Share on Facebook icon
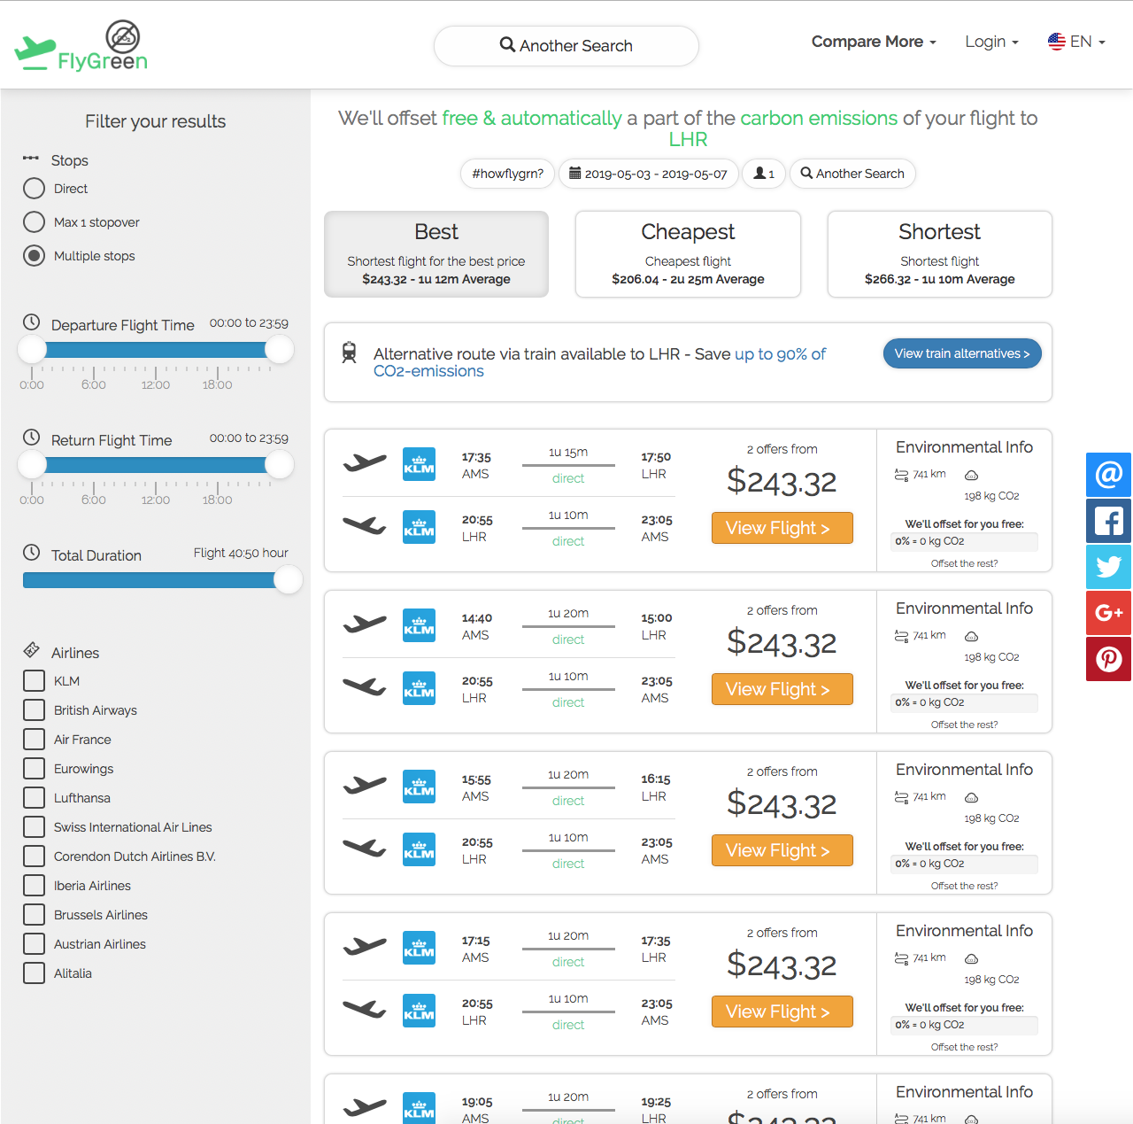This screenshot has width=1133, height=1124. 1108,521
